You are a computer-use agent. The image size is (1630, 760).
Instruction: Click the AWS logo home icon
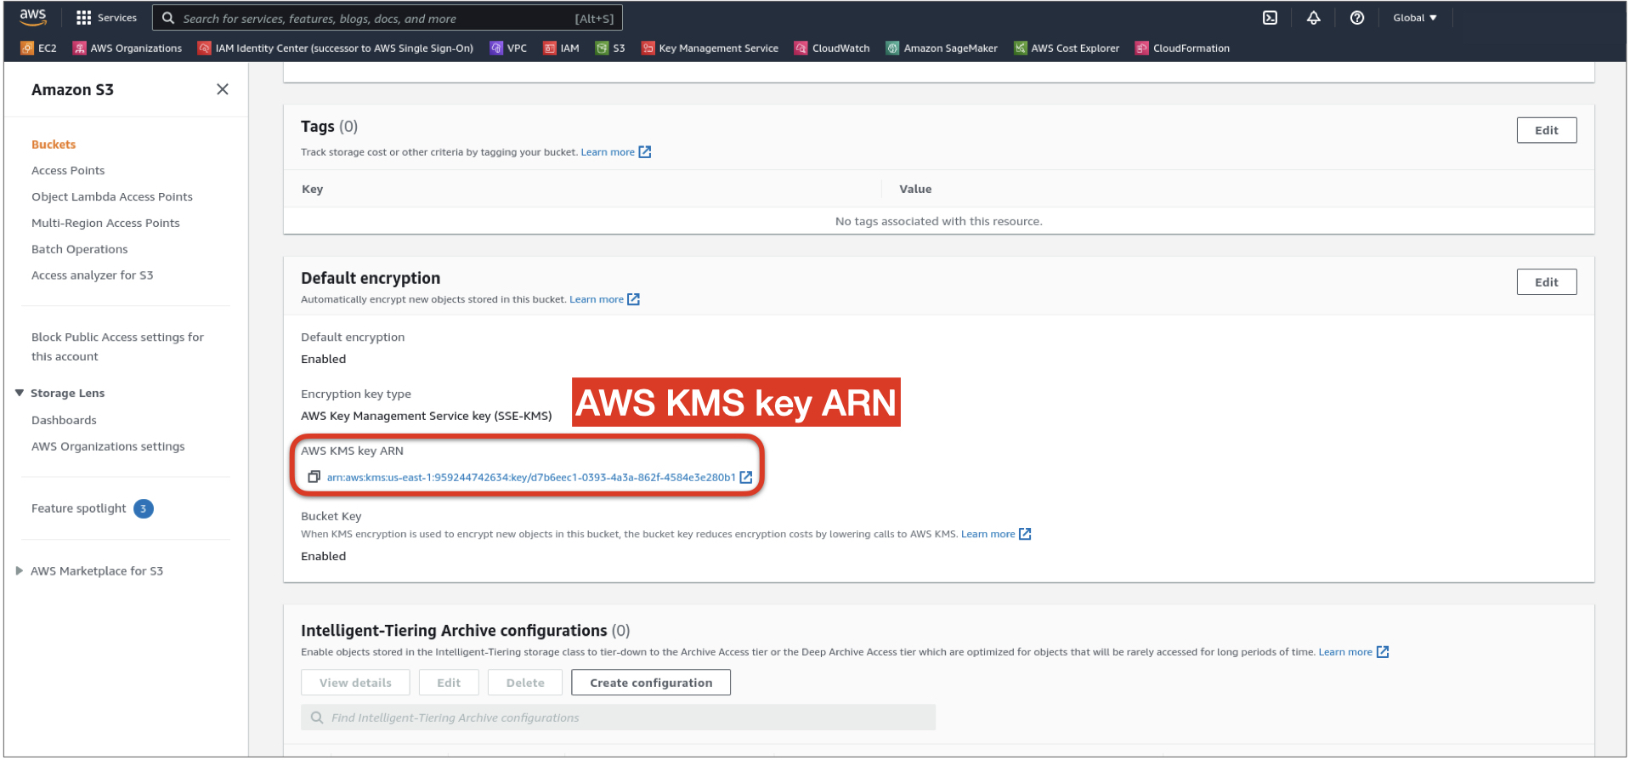[33, 17]
